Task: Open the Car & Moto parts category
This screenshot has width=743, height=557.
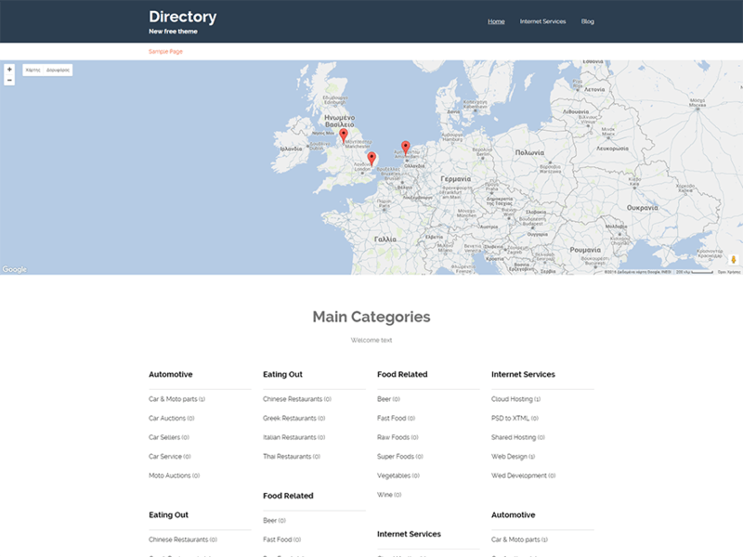Action: point(176,397)
